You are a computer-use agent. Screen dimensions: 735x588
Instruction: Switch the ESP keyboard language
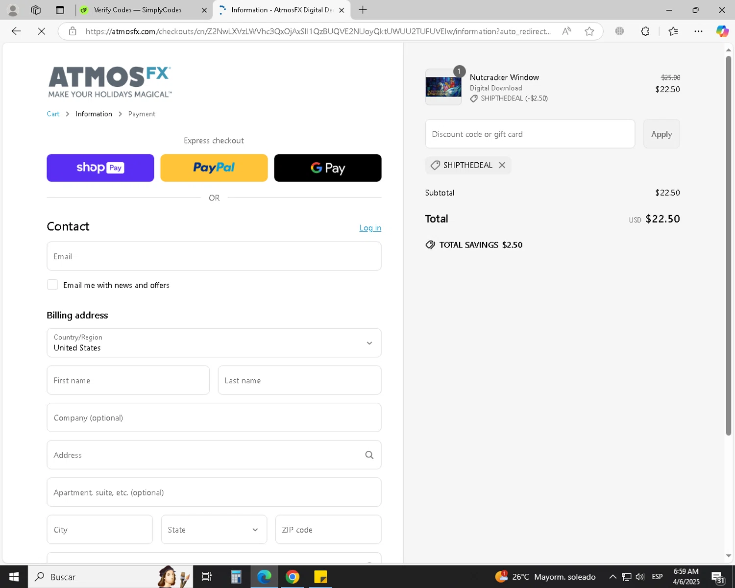pyautogui.click(x=657, y=577)
